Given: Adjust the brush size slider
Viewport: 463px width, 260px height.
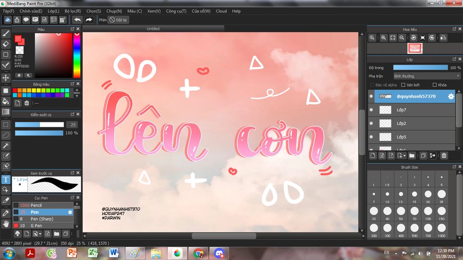Looking at the screenshot, I should tap(39, 125).
